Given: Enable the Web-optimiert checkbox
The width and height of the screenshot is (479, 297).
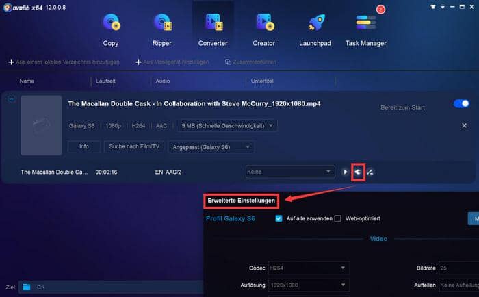Looking at the screenshot, I should pos(337,218).
